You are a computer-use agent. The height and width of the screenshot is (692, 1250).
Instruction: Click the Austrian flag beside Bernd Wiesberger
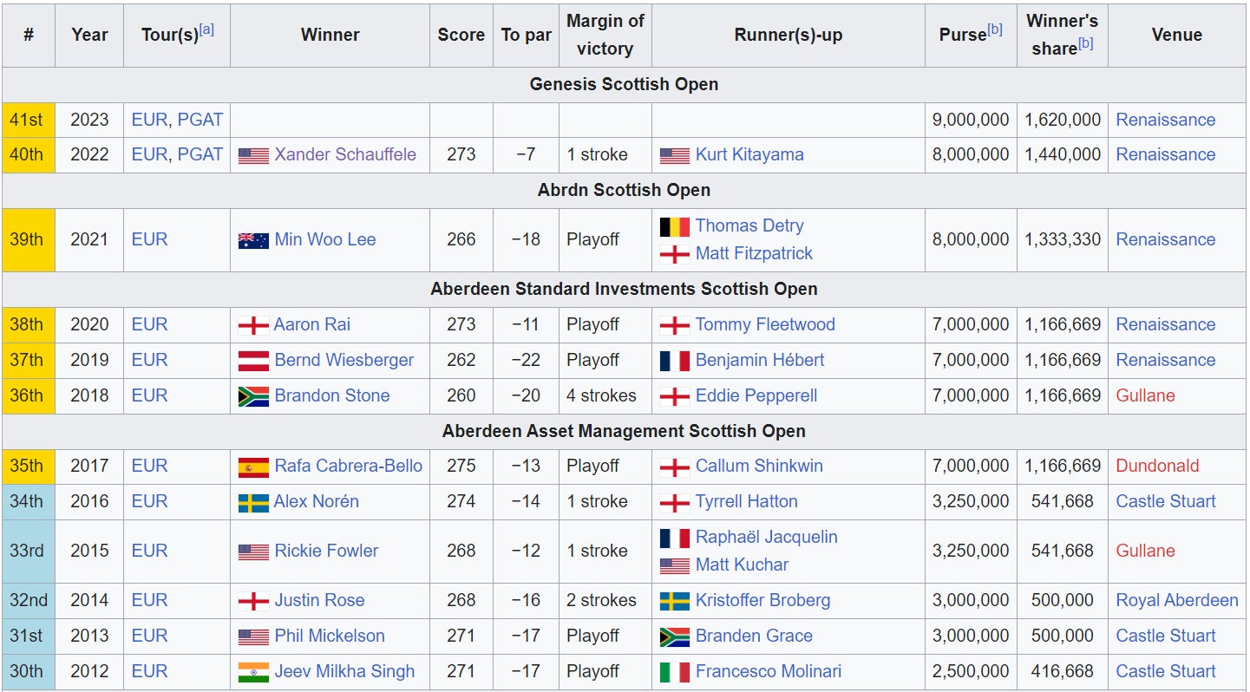253,361
